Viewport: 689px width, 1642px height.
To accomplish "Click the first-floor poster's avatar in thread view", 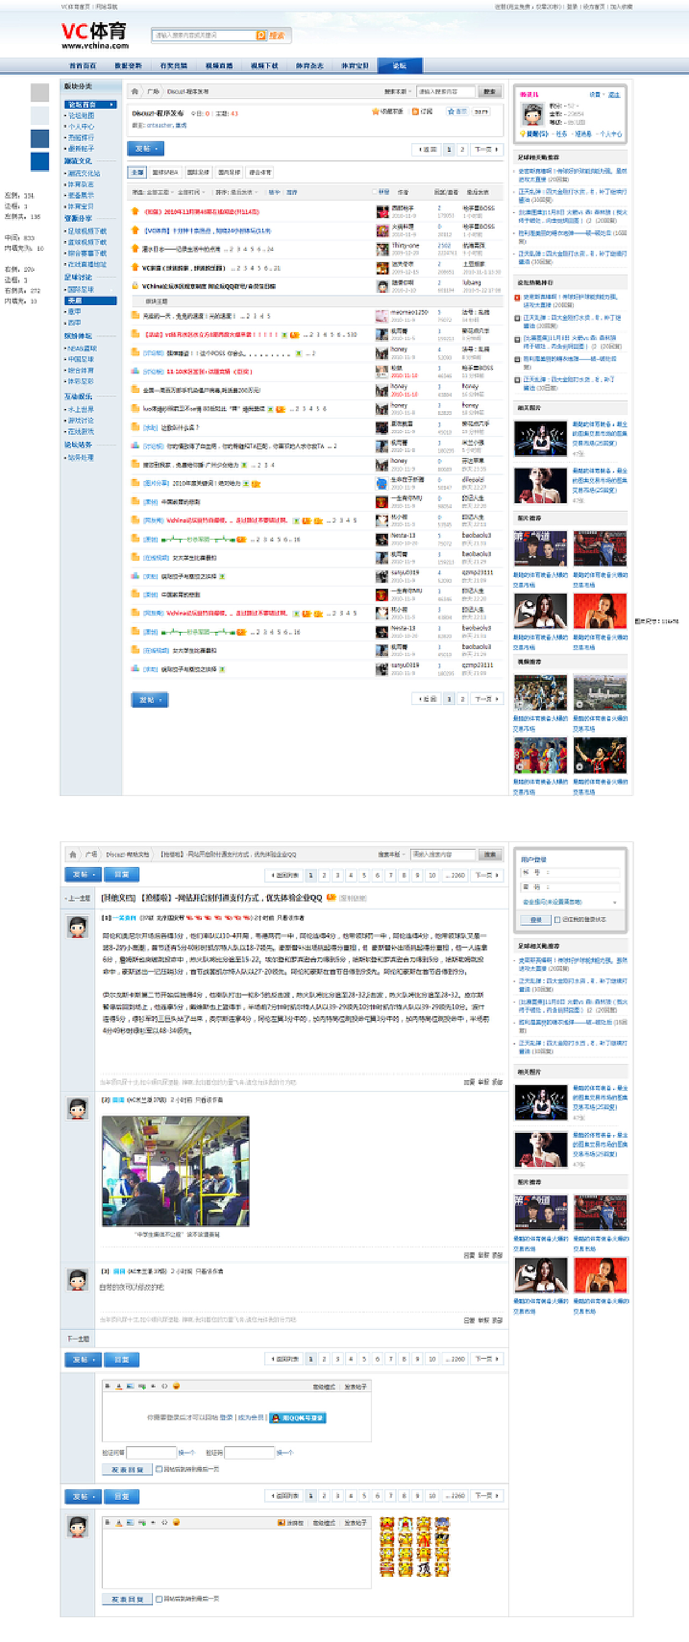I will click(78, 926).
